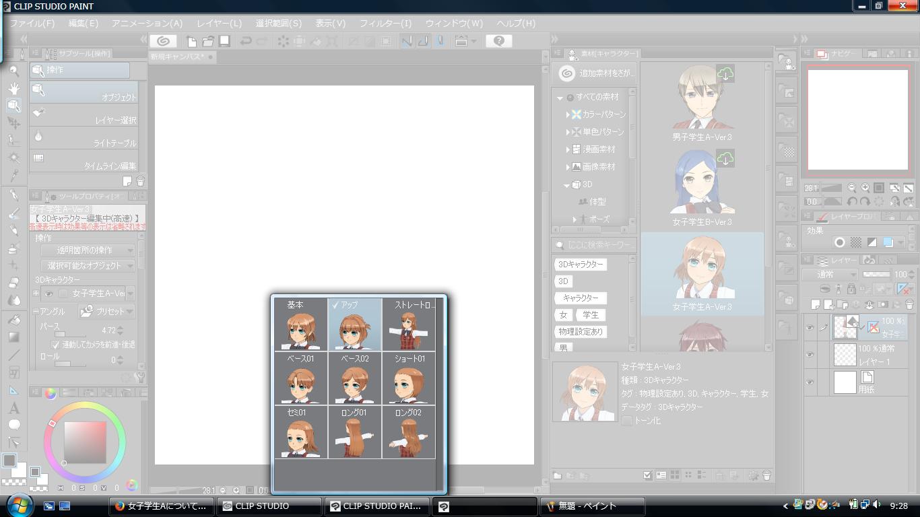Open the レイヤー(L) menu
This screenshot has width=920, height=517.
(220, 23)
